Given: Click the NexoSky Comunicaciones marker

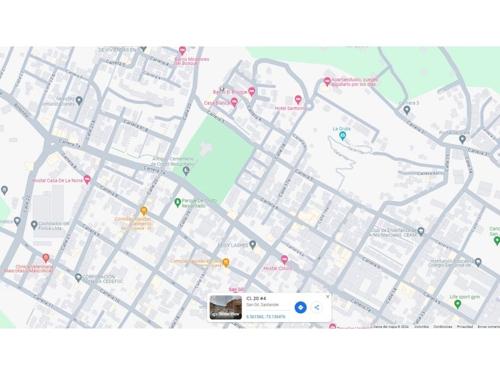Looking at the screenshot, I should [x=79, y=101].
